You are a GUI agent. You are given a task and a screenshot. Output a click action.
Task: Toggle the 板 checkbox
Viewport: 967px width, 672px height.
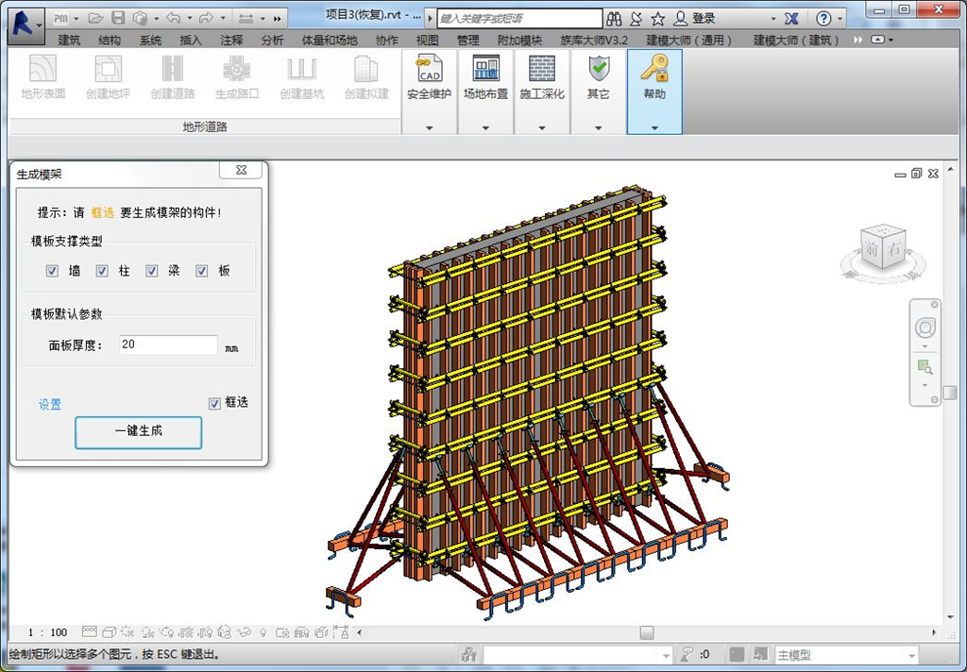202,271
